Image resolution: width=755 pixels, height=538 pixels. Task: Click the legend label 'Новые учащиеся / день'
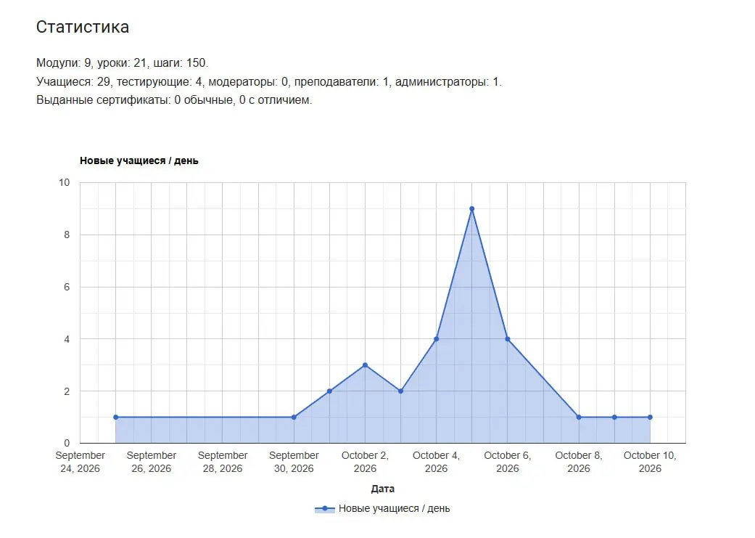point(394,508)
